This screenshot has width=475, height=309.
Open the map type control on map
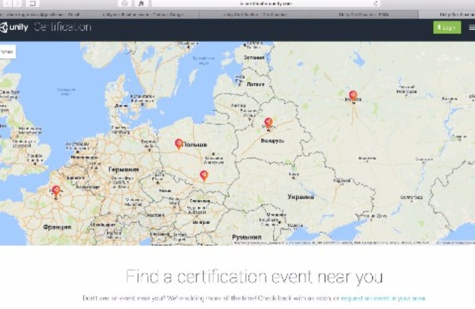pyautogui.click(x=7, y=51)
